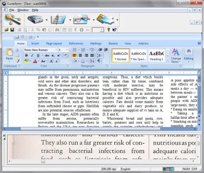This screenshot has width=204, height=173.
Task: Apply bullets list icon
Action: [74, 50]
